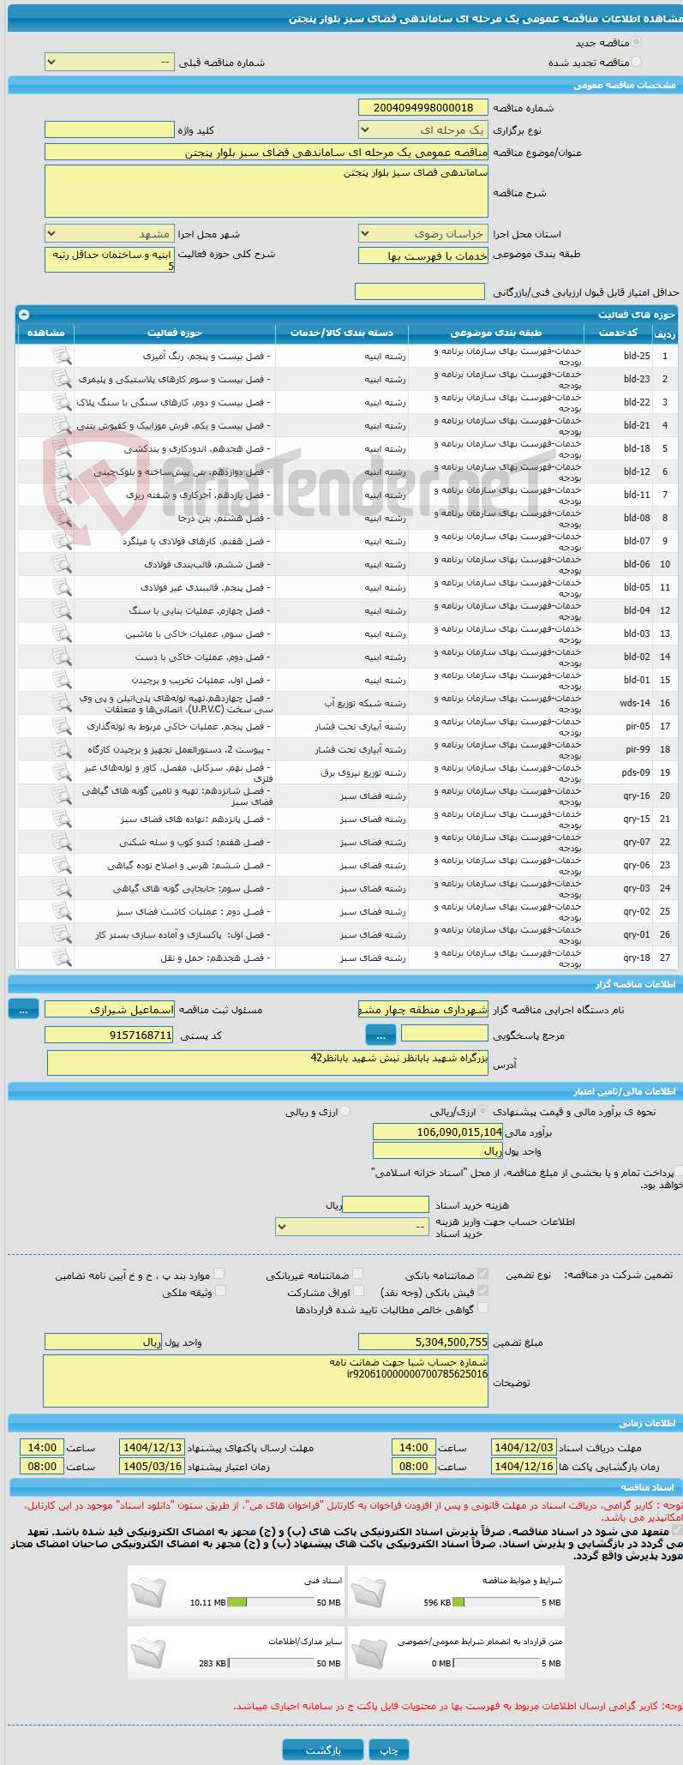Open the استان محل اجرا dropdown
Screen dimensions: 683x1765
[x=423, y=233]
